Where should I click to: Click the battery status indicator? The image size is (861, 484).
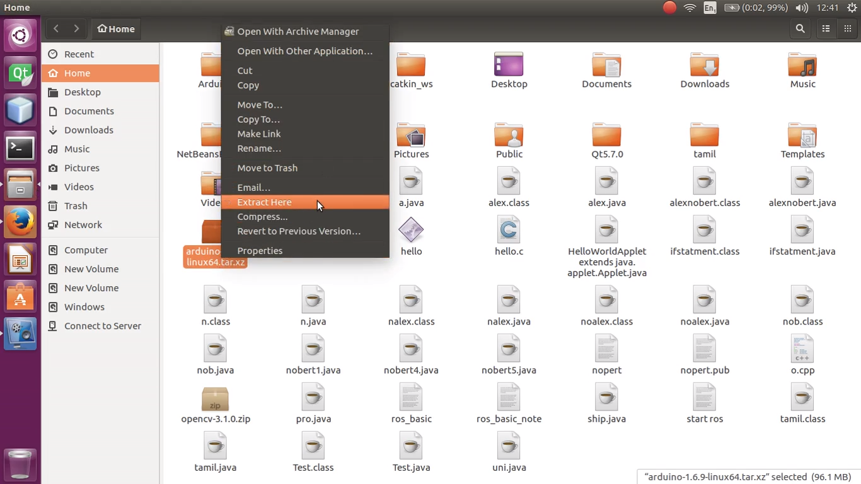tap(732, 8)
